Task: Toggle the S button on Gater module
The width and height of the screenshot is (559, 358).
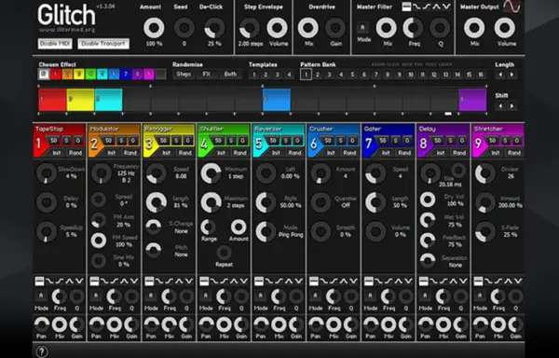Action: tap(396, 141)
